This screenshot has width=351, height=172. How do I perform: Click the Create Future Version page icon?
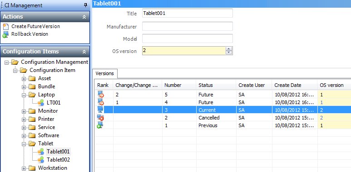(6, 27)
